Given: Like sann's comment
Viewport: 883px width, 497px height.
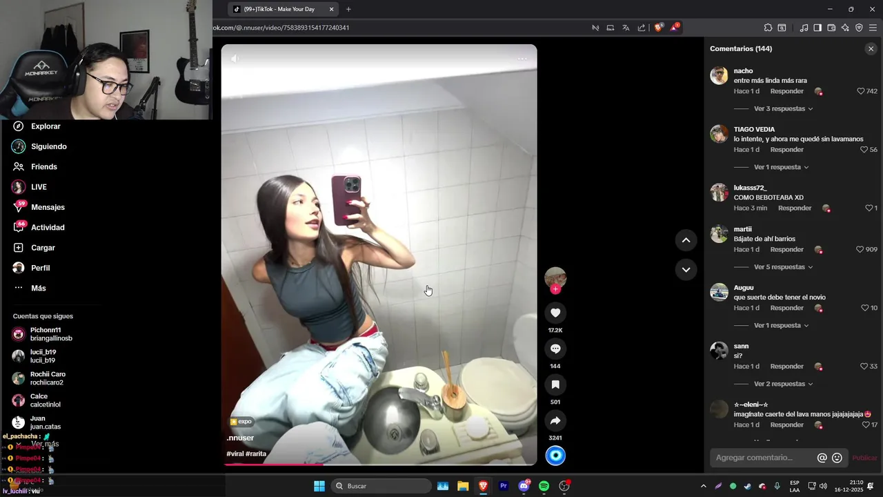Looking at the screenshot, I should [864, 367].
